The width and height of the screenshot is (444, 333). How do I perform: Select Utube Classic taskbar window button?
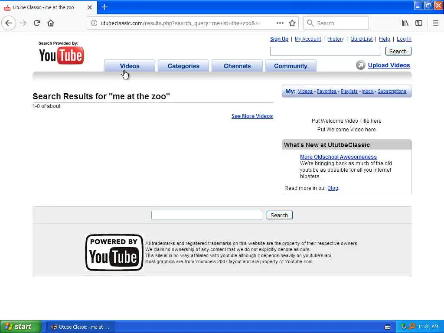coord(80,327)
